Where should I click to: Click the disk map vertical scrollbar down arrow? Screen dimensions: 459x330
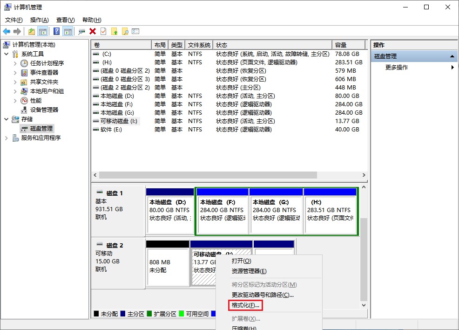(364, 305)
